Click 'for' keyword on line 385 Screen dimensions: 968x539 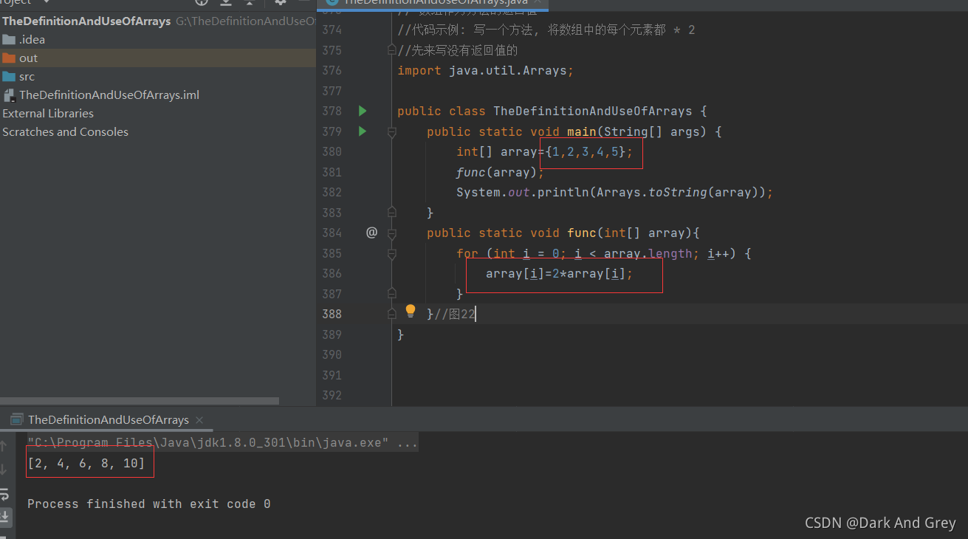click(x=467, y=253)
